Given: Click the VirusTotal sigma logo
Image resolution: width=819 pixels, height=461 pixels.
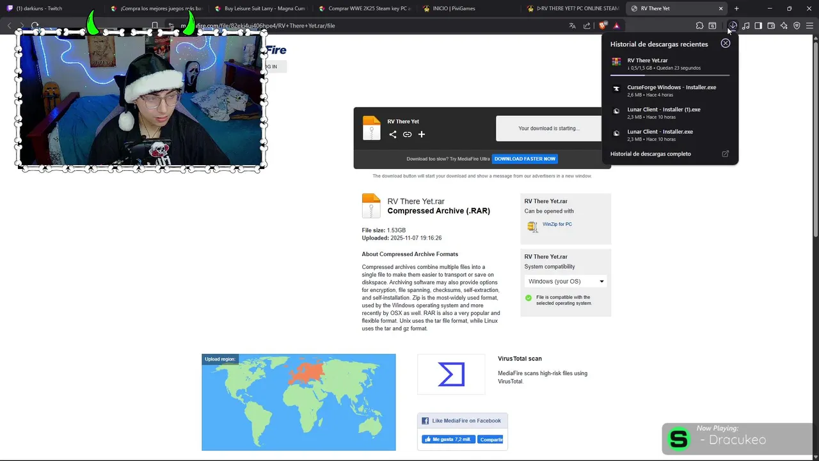Looking at the screenshot, I should (451, 374).
